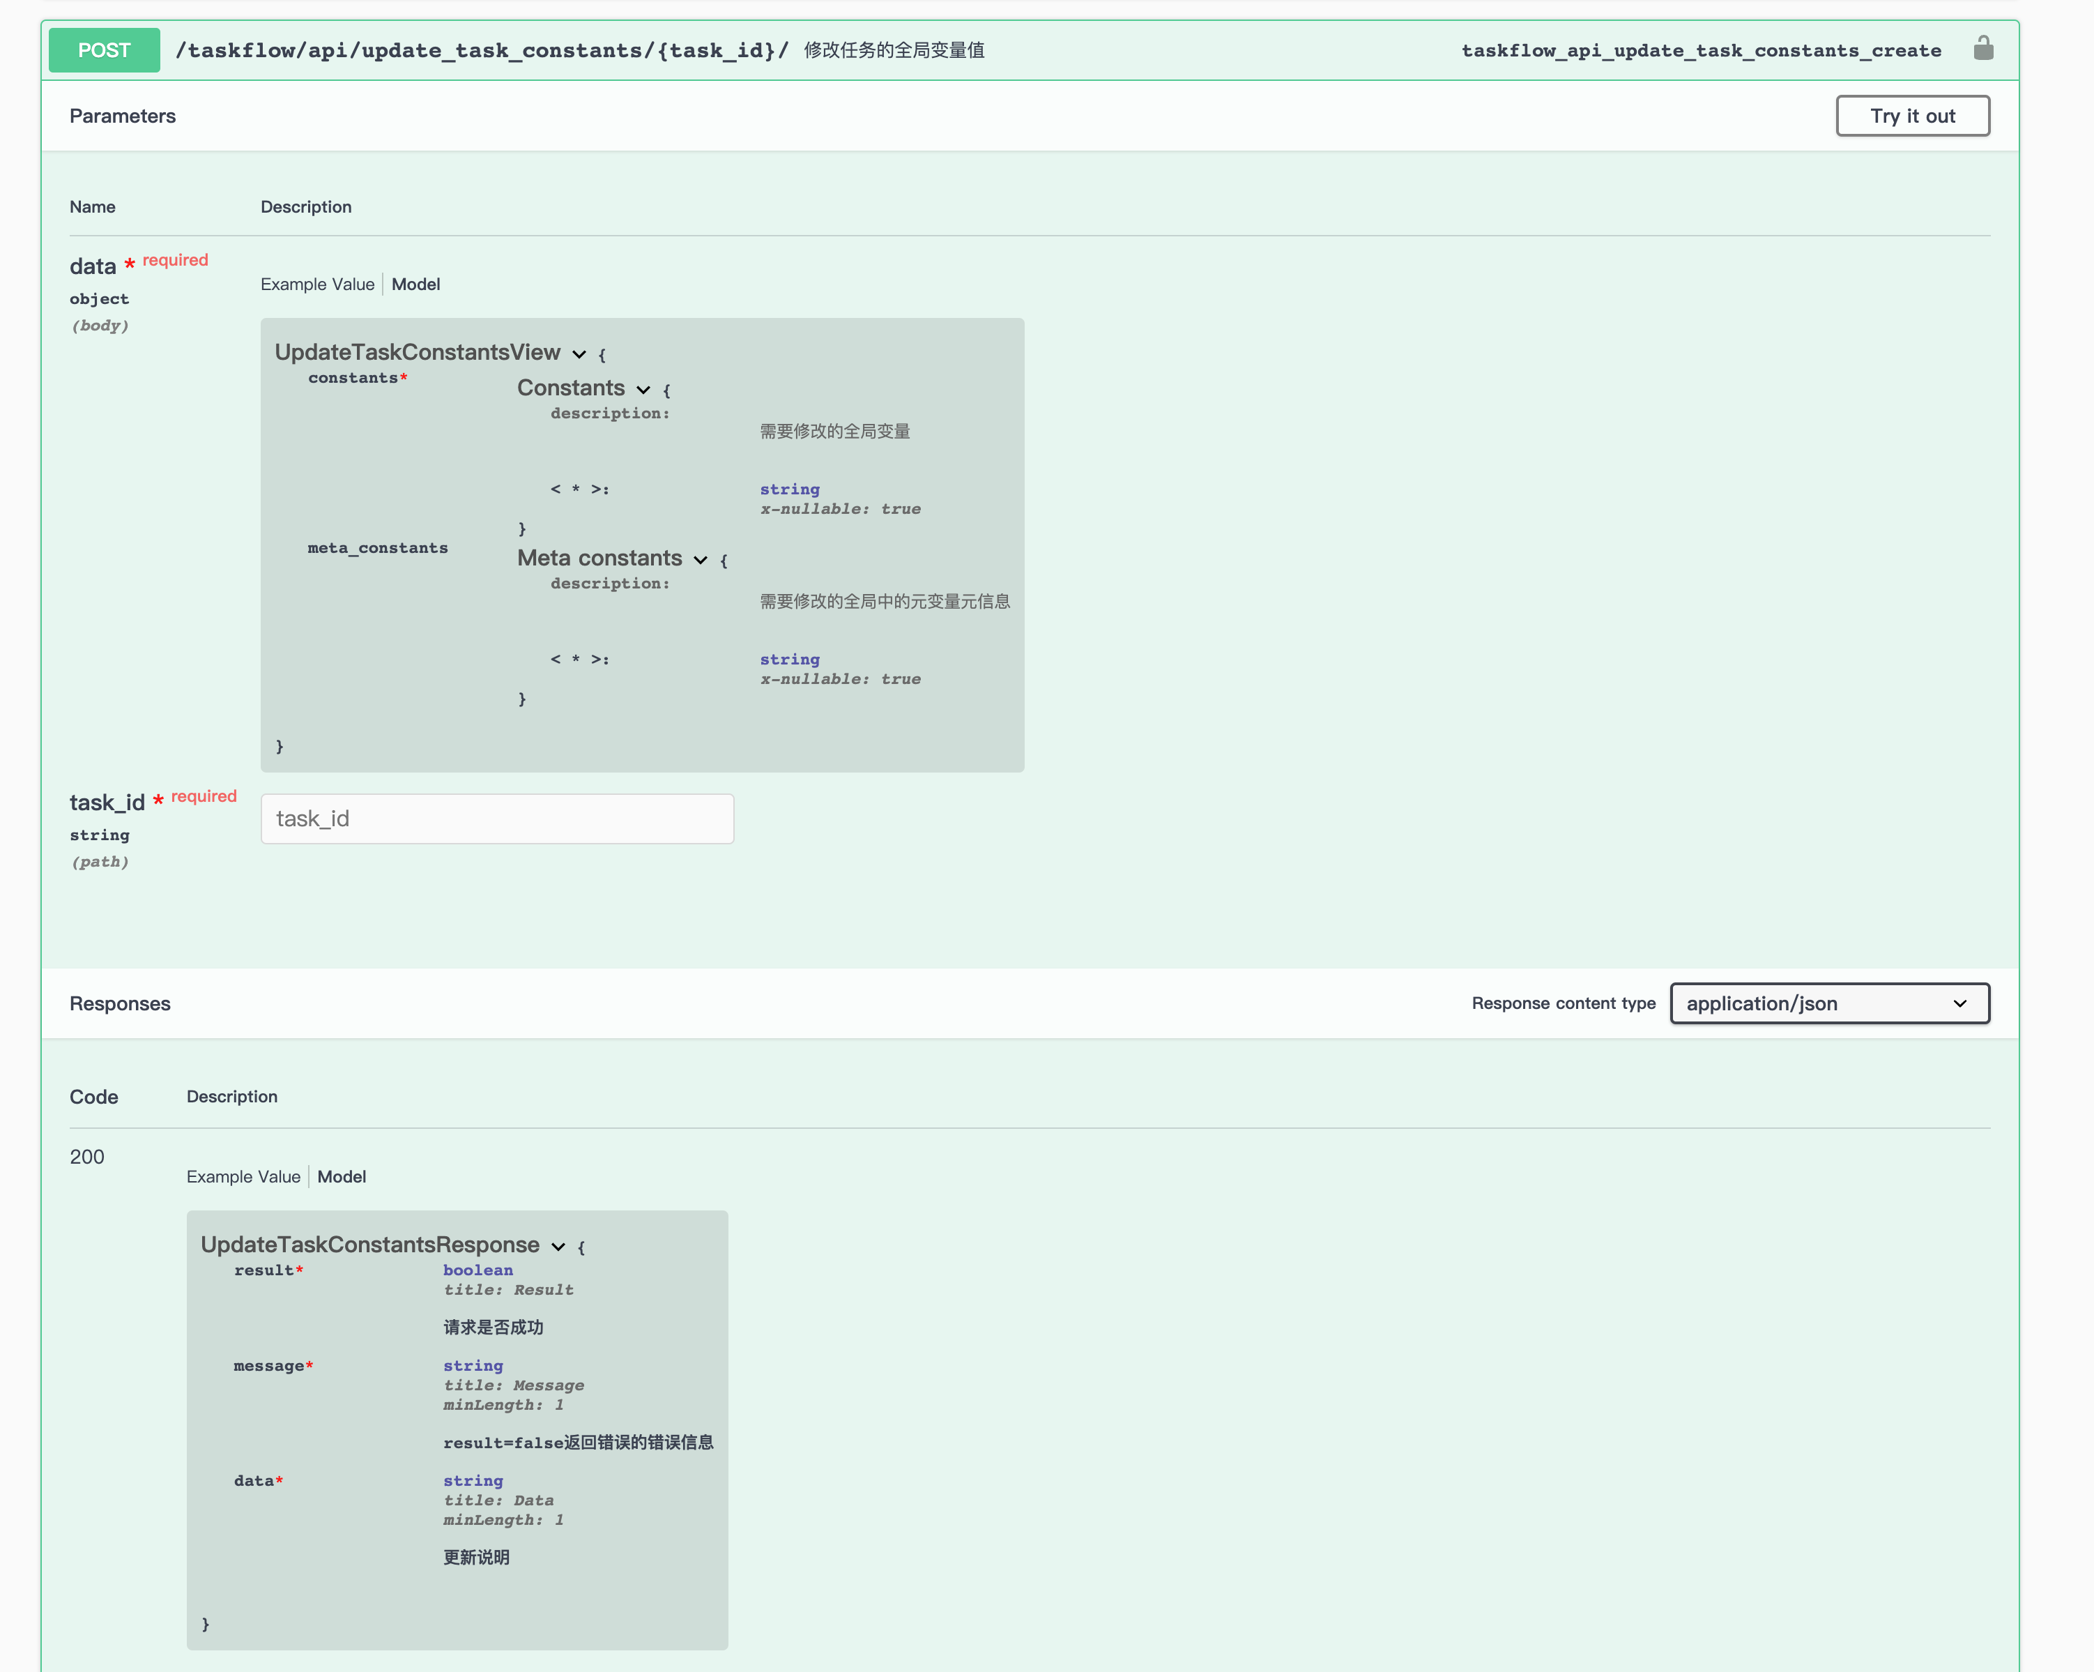Viewport: 2094px width, 1672px height.
Task: Click the authorization lock icon
Action: point(1982,49)
